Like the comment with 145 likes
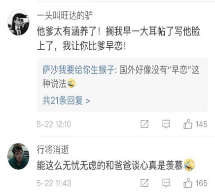This screenshot has height=195, width=215. tap(188, 124)
